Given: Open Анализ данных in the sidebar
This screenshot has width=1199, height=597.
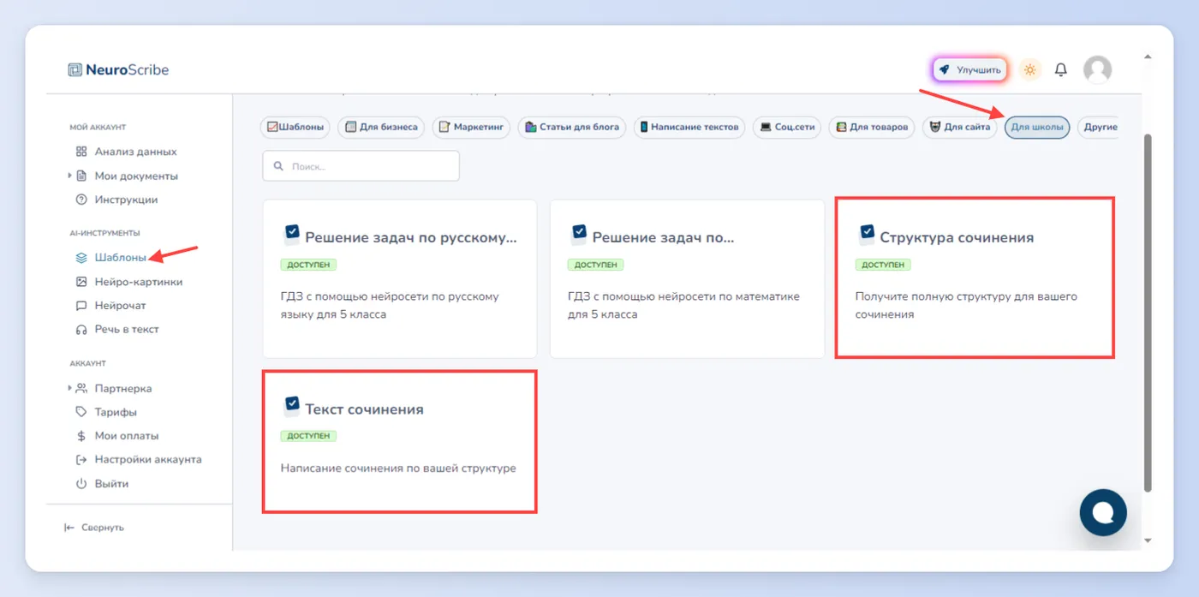Looking at the screenshot, I should click(126, 152).
